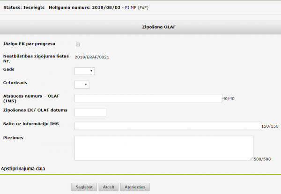Viewport: 281px width, 194px height.
Task: Click the 150/150 character counter
Action: (270, 126)
